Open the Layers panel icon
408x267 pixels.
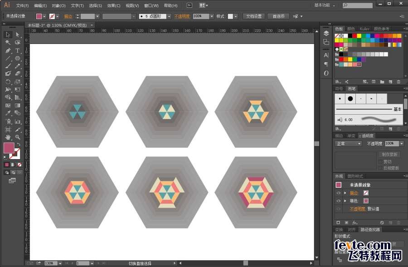[x=326, y=33]
